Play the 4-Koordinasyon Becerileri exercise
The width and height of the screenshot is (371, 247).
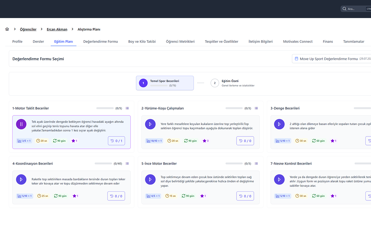(21, 179)
